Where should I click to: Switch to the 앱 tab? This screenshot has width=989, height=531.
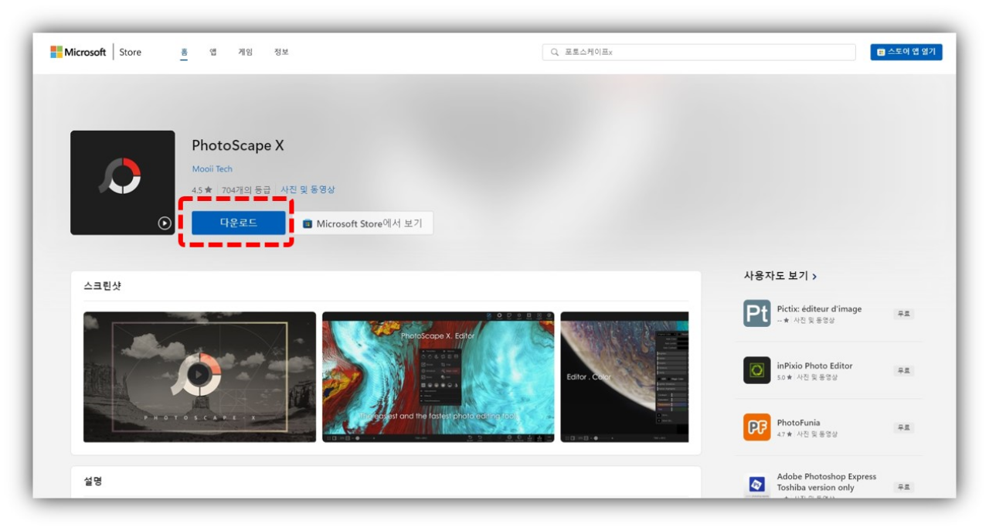pos(213,52)
